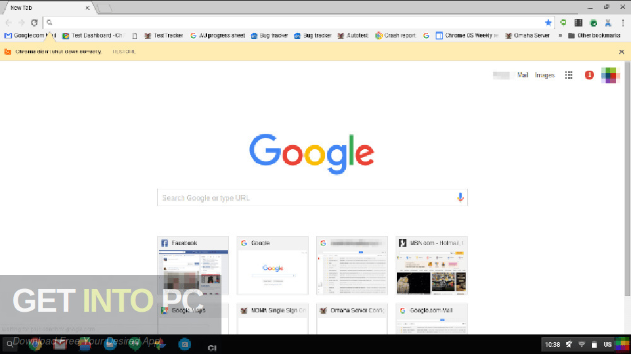This screenshot has width=631, height=354.
Task: Start voice search with the microphone icon
Action: click(461, 198)
